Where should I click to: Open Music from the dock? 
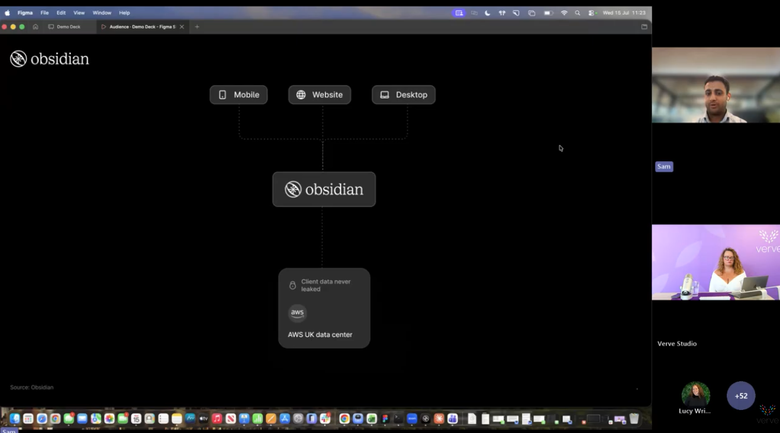click(x=217, y=419)
